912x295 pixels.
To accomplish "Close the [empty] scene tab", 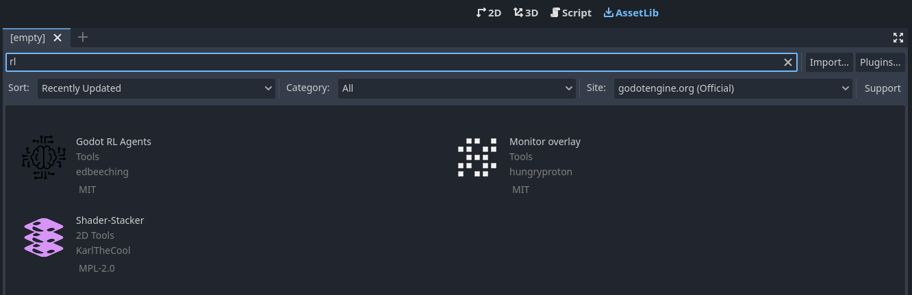I will (x=58, y=38).
